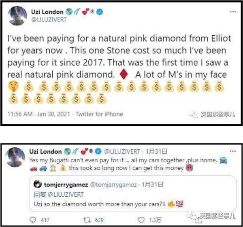Click the @LILUZIVERT handle under first tweet name
The width and height of the screenshot is (243, 227).
pos(49,20)
